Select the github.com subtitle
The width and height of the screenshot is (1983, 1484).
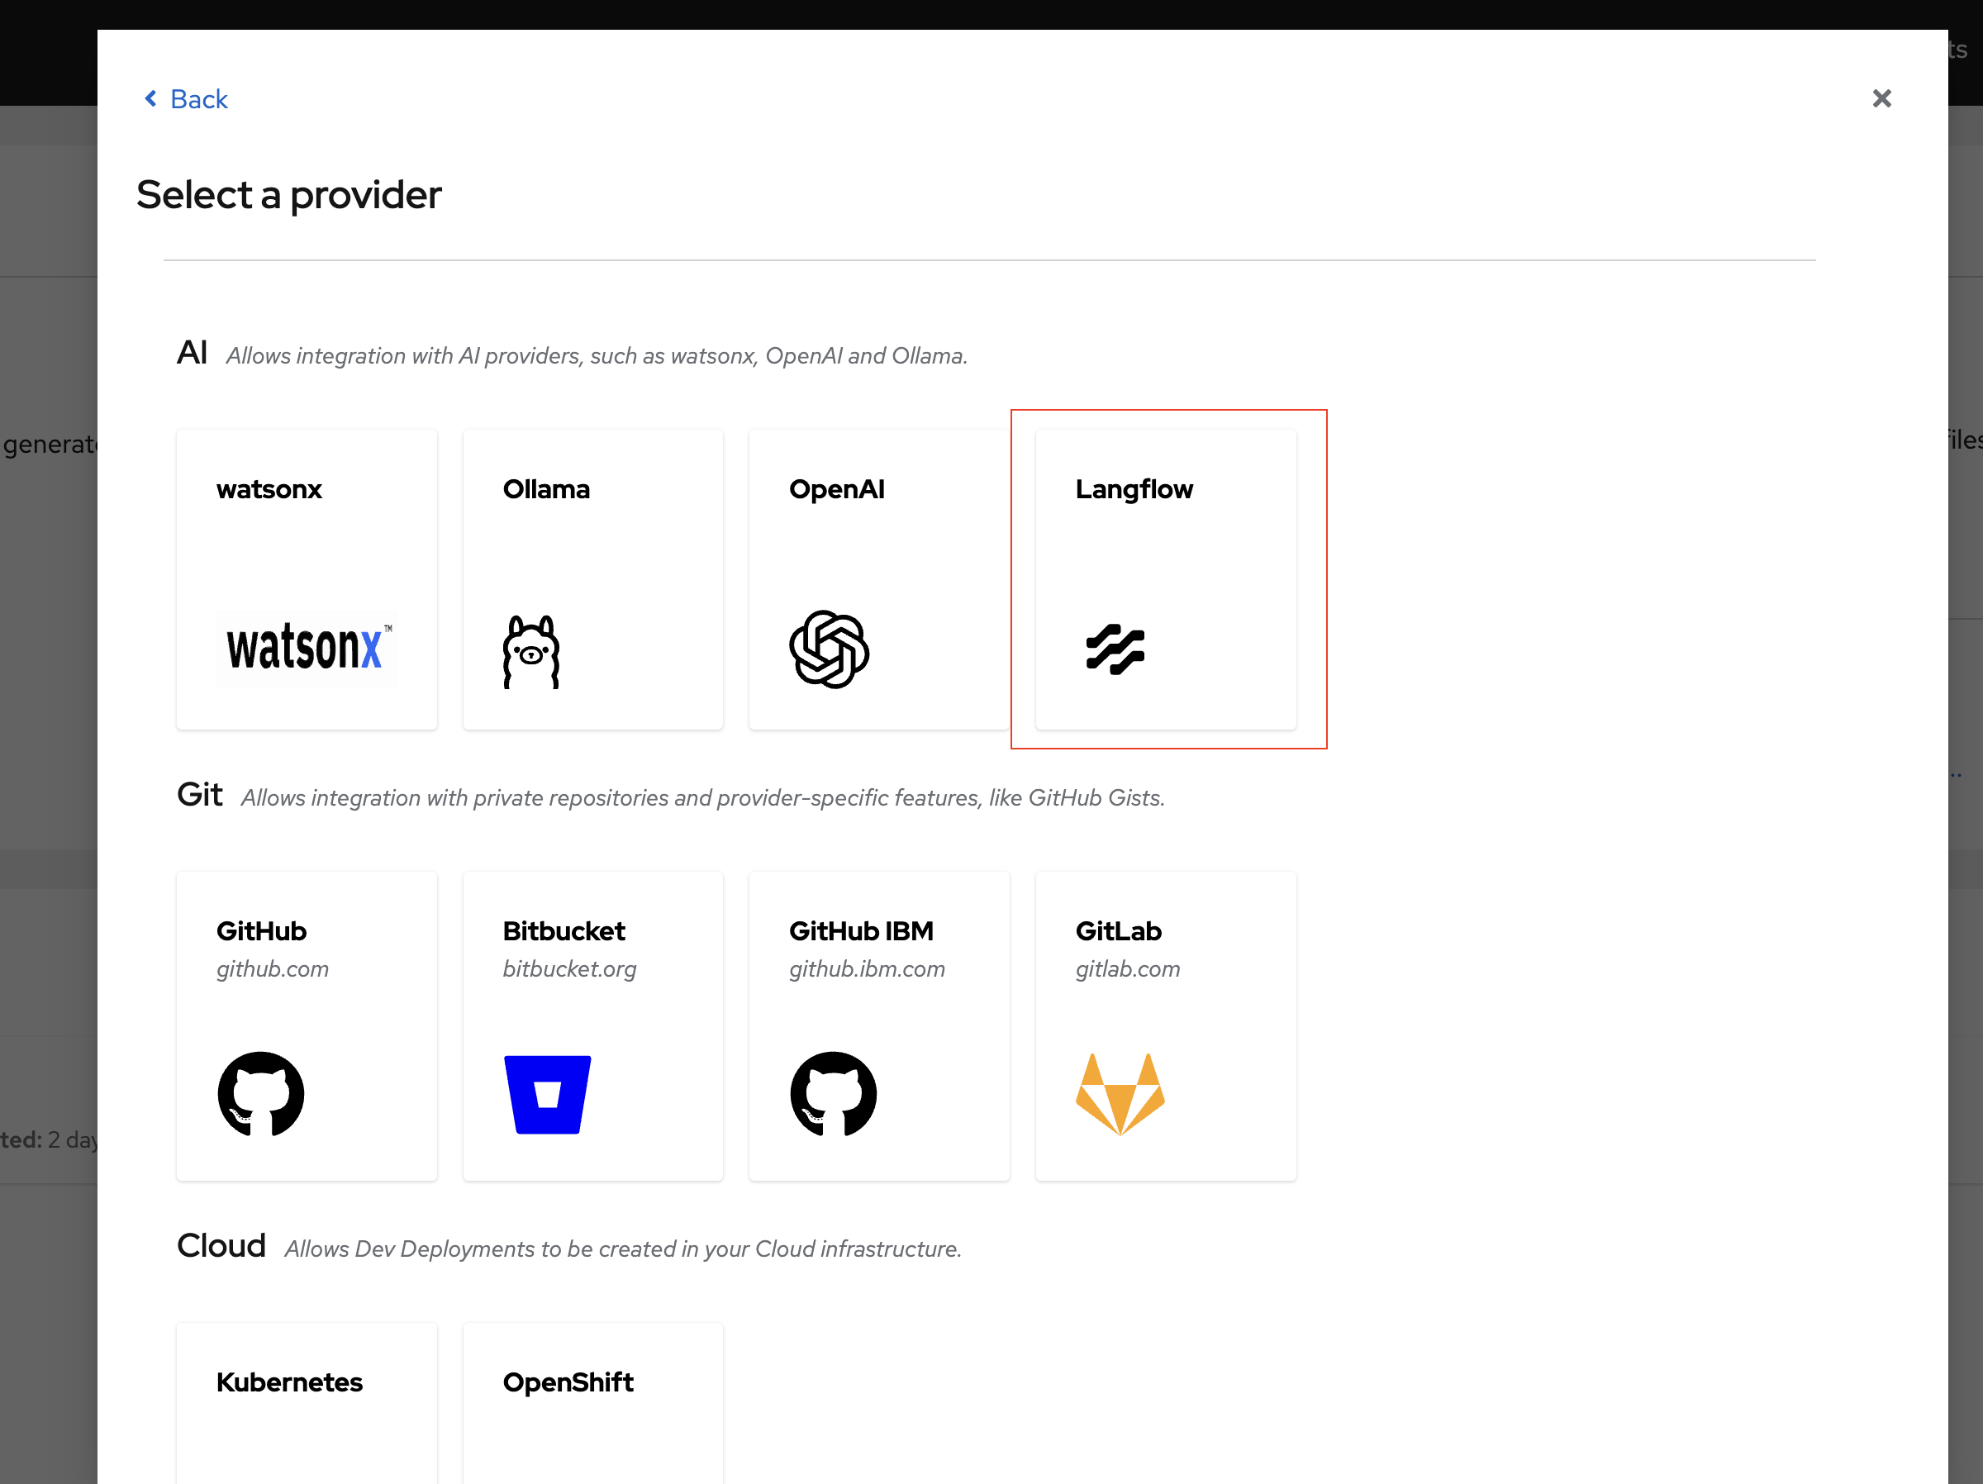click(x=273, y=969)
